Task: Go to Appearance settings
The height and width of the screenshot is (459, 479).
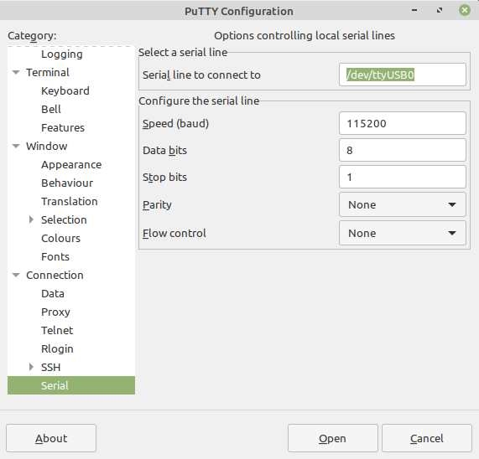Action: [71, 165]
